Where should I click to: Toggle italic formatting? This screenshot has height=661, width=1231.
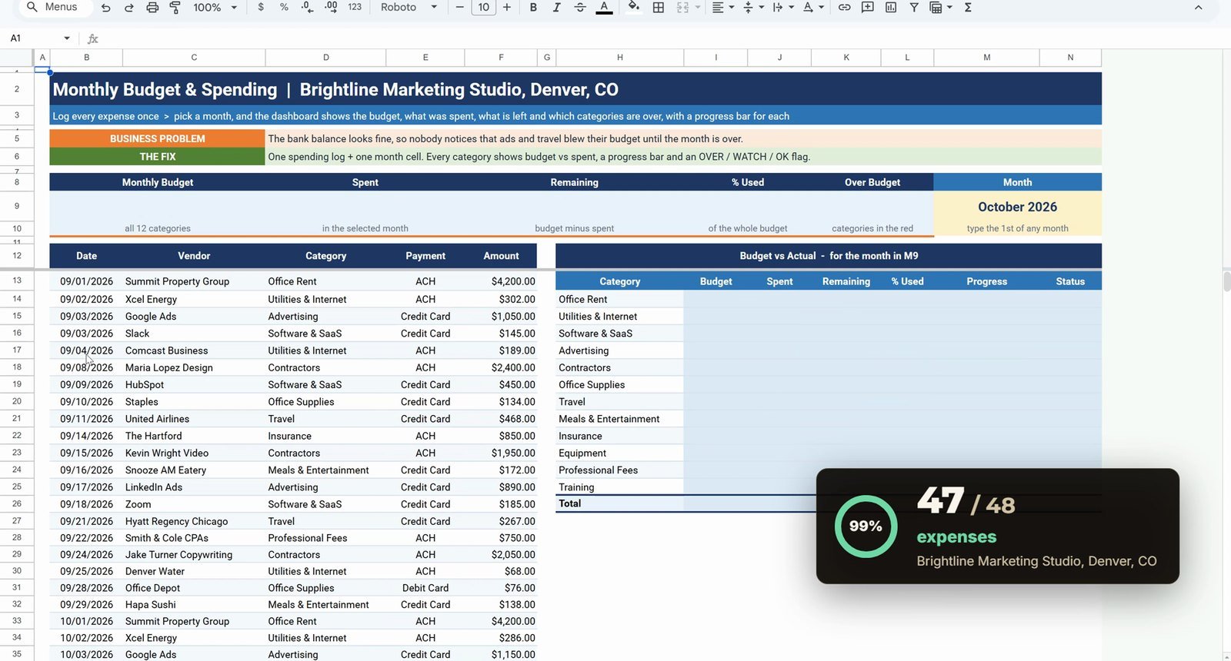pyautogui.click(x=556, y=8)
